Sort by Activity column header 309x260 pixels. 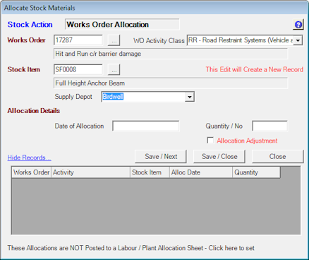[90, 172]
